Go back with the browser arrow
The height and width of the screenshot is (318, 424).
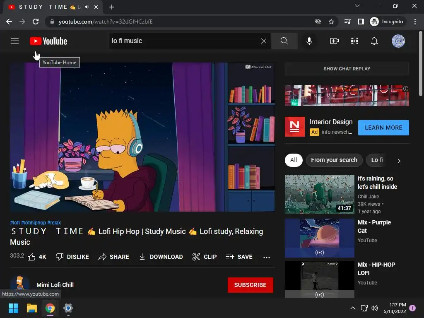pos(9,22)
